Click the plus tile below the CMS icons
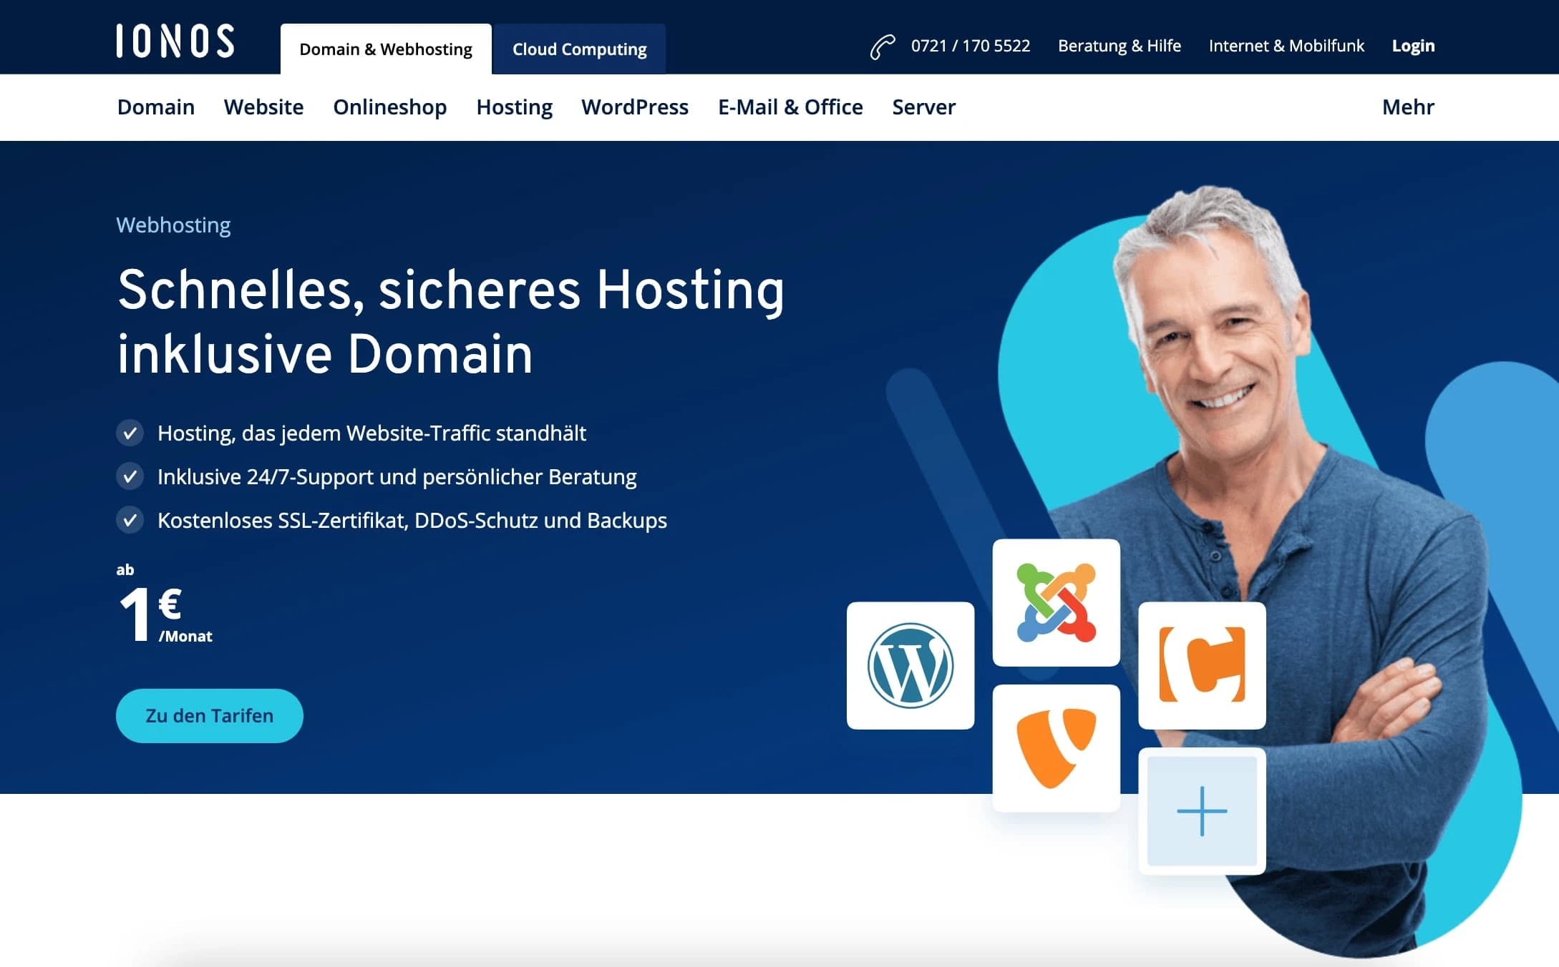 pyautogui.click(x=1203, y=812)
